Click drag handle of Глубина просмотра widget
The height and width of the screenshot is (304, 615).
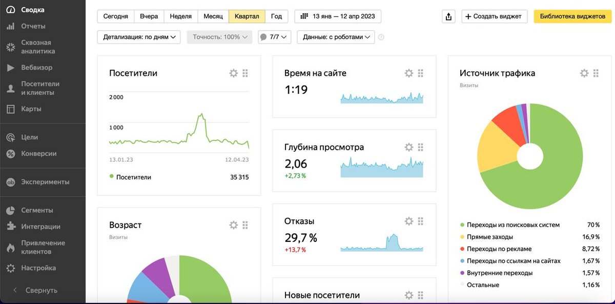tap(421, 147)
